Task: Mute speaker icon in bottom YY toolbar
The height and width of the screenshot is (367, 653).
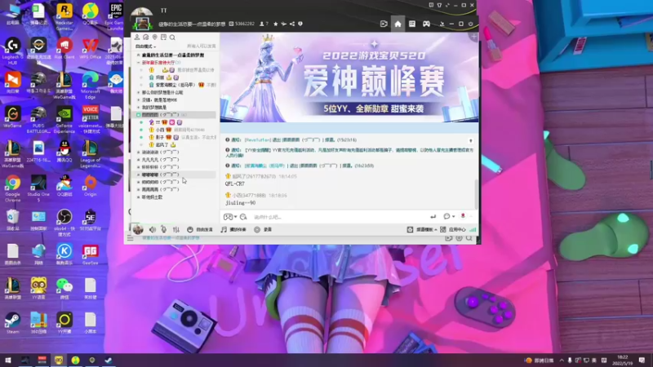Action: point(153,229)
